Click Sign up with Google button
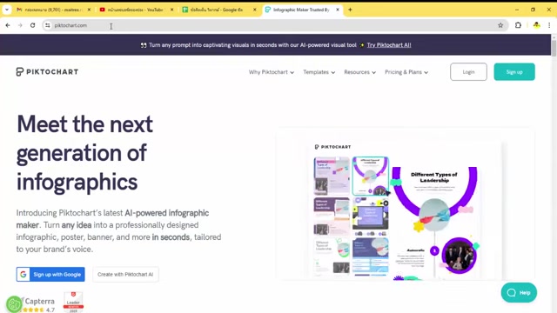Viewport: 557px width, 313px height. tap(50, 275)
